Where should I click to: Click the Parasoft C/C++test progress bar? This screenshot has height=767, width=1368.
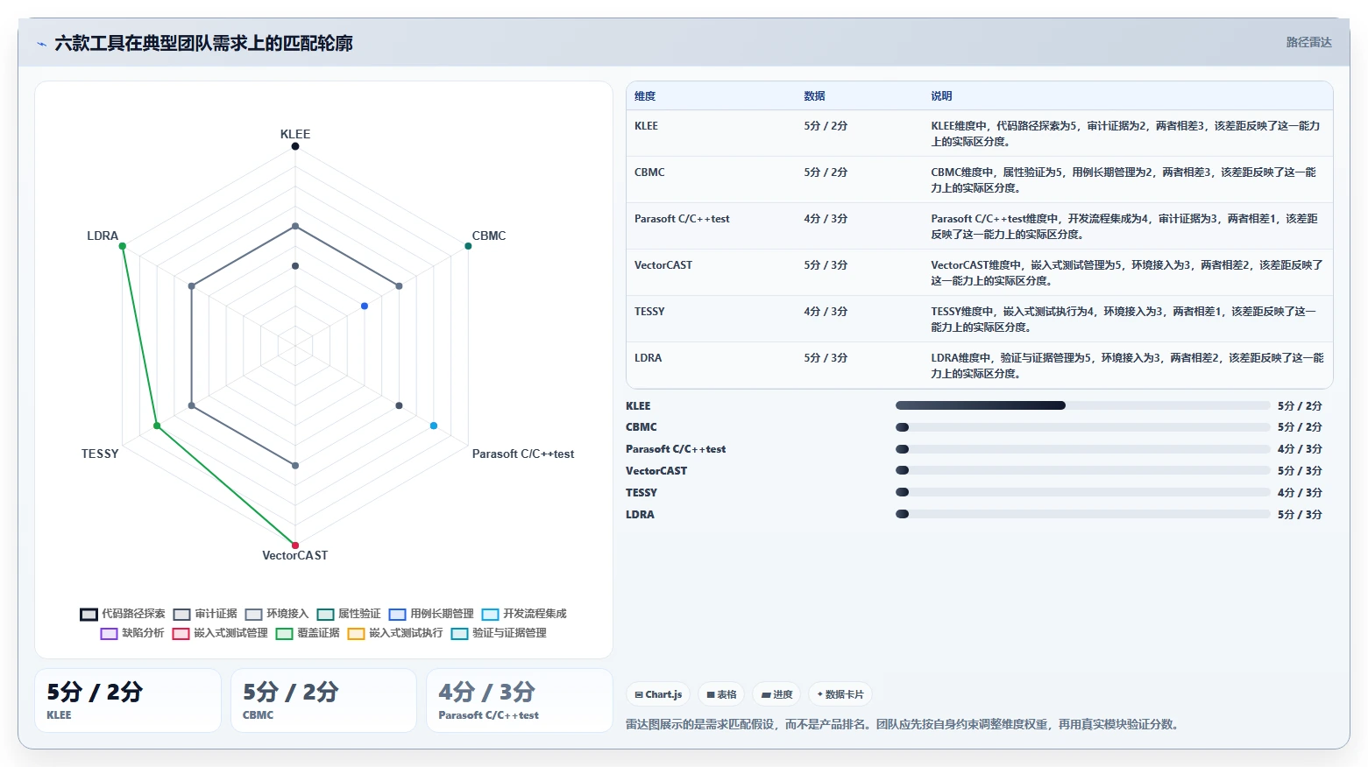[1082, 449]
